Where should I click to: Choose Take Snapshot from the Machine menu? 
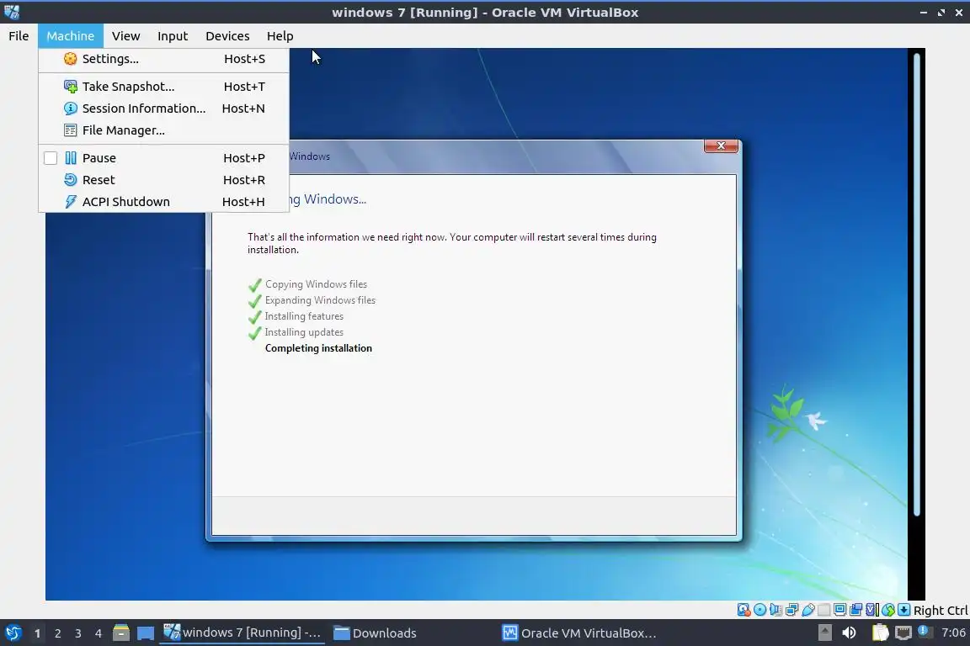pyautogui.click(x=164, y=87)
